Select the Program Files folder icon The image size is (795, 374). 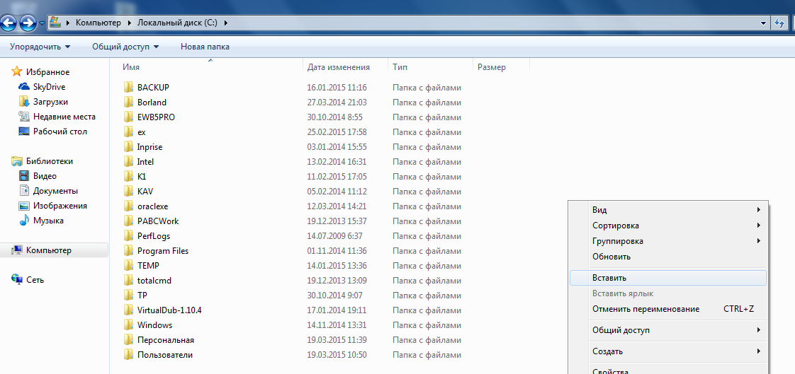[x=128, y=250]
